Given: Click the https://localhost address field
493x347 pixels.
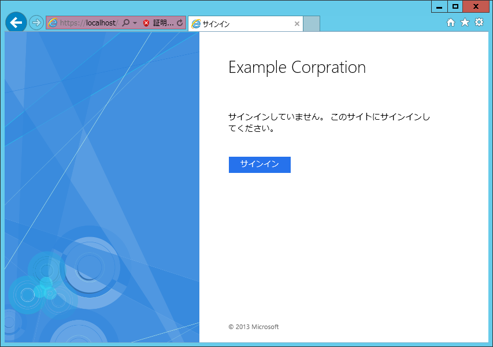Looking at the screenshot, I should coord(89,23).
